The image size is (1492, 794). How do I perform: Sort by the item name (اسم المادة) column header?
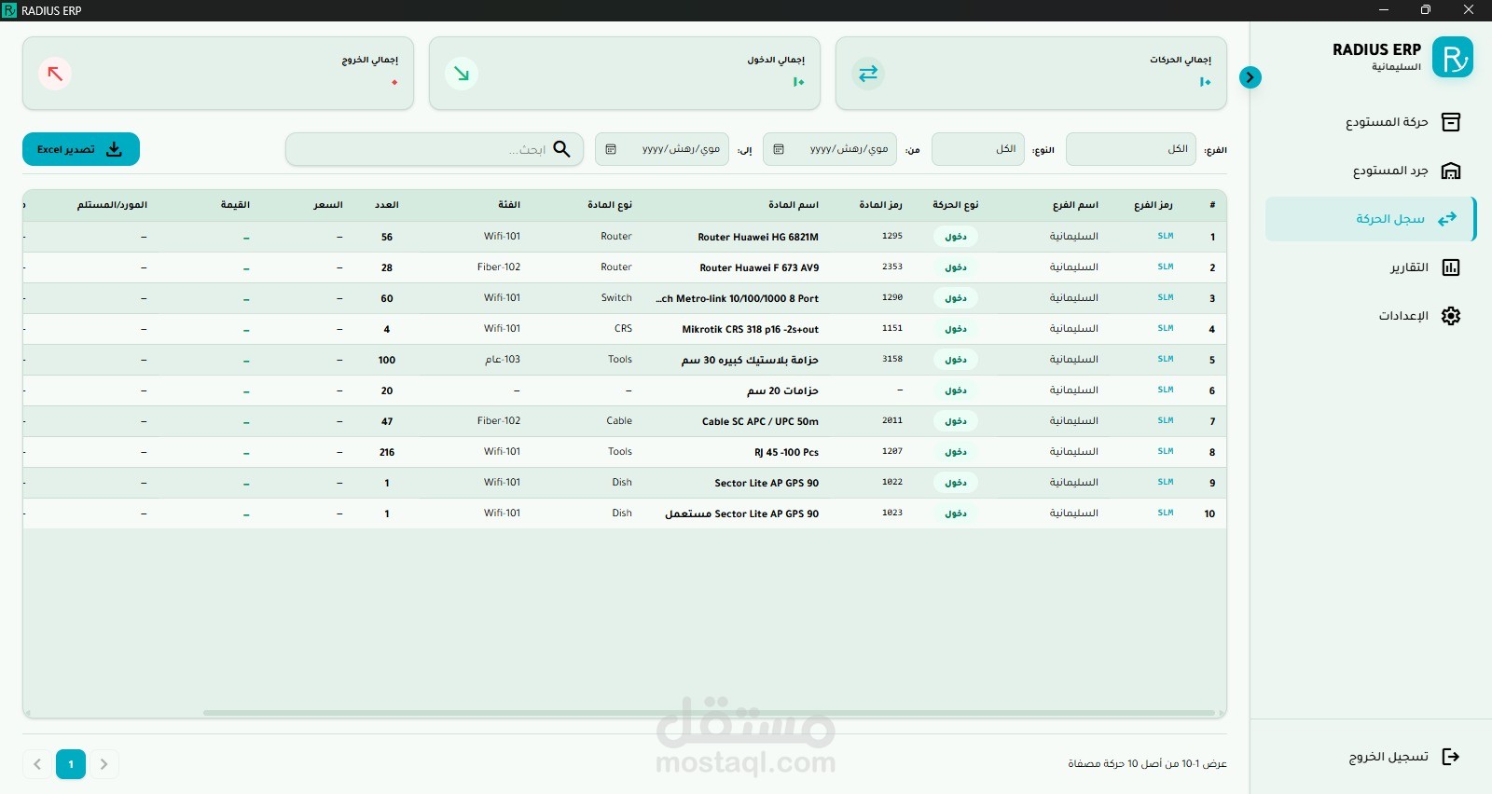[x=794, y=205]
